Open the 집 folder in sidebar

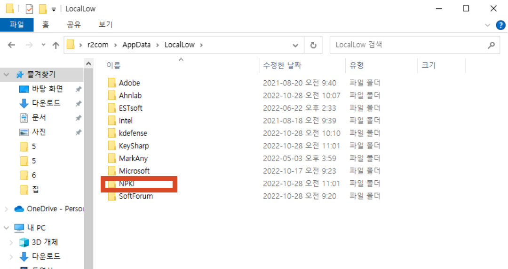(x=35, y=190)
